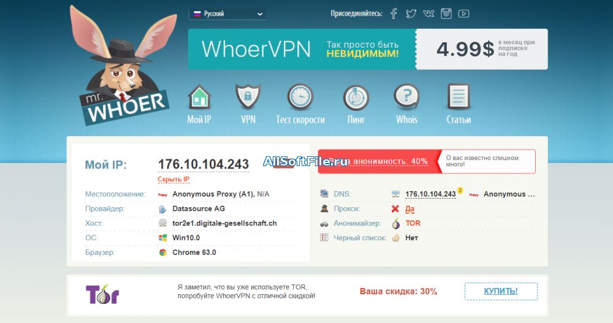Click the DNS address 176.10.104.243 link
The image size is (613, 323).
coord(430,194)
